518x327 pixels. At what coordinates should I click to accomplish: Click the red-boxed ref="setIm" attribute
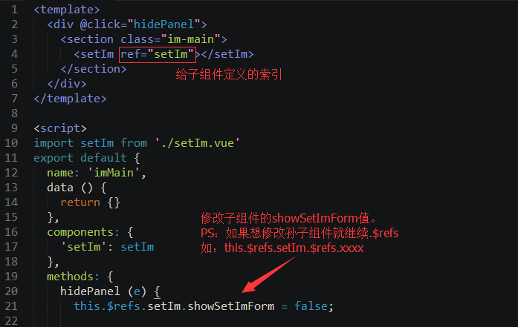pyautogui.click(x=158, y=54)
